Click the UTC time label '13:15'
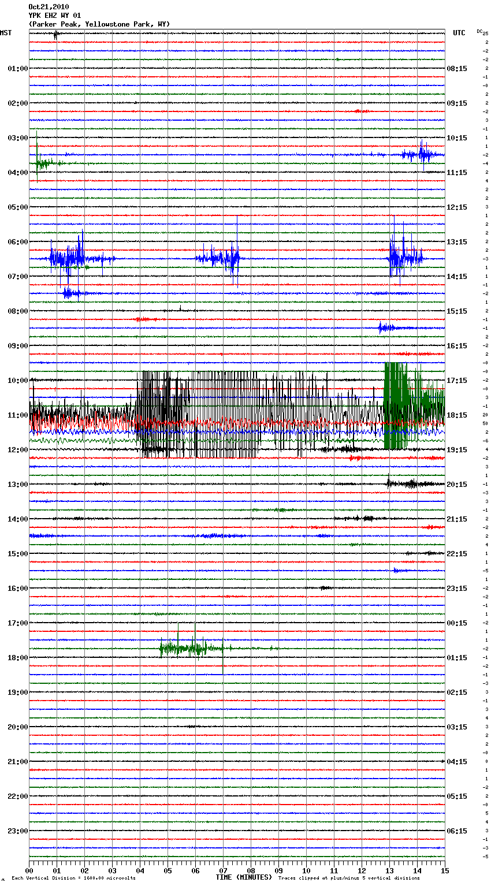The image size is (491, 886). click(x=457, y=242)
